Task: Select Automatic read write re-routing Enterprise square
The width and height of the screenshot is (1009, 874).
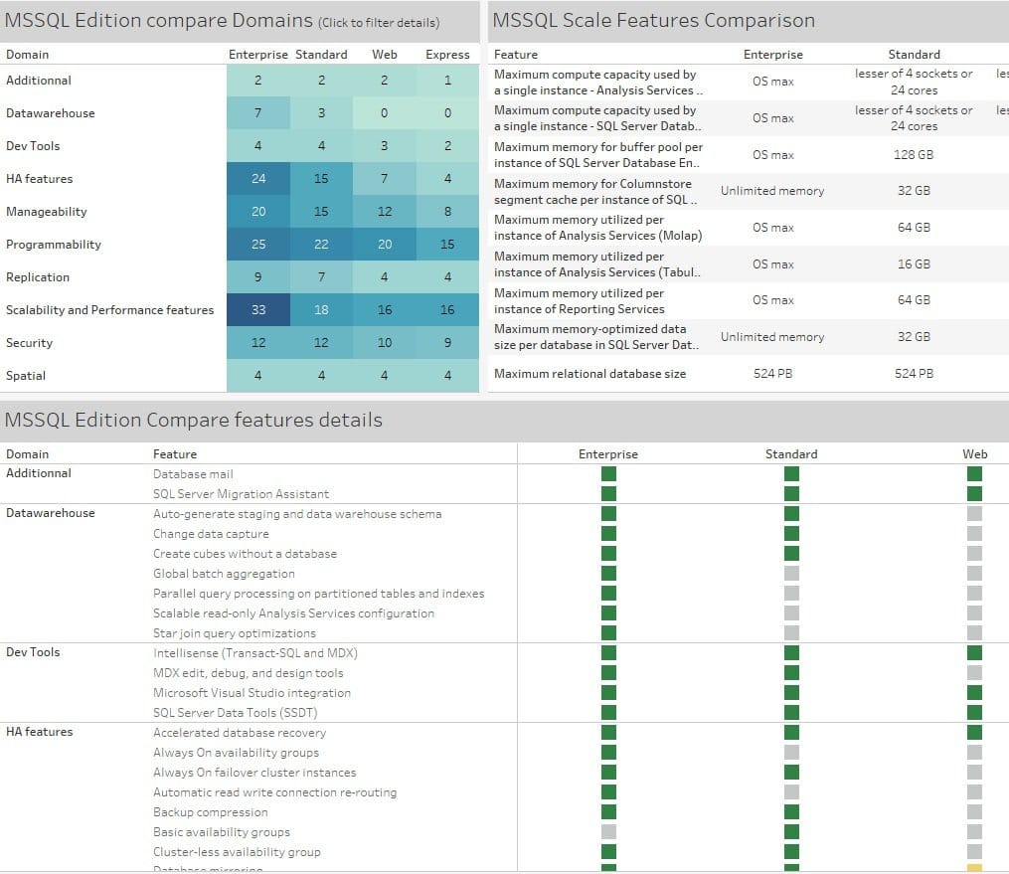Action: click(x=608, y=791)
